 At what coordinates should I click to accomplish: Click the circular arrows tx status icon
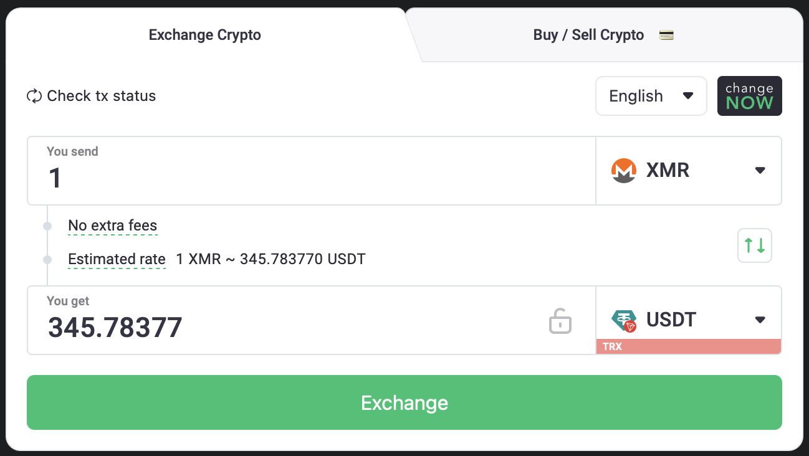tap(34, 96)
